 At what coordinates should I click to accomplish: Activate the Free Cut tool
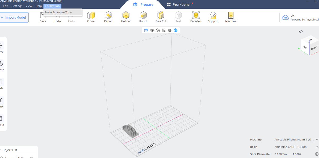point(161,17)
